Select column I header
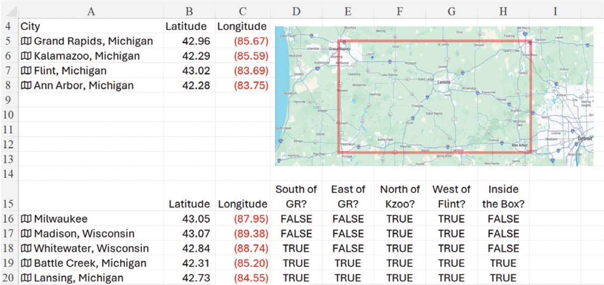This screenshot has height=285, width=604. (x=555, y=11)
